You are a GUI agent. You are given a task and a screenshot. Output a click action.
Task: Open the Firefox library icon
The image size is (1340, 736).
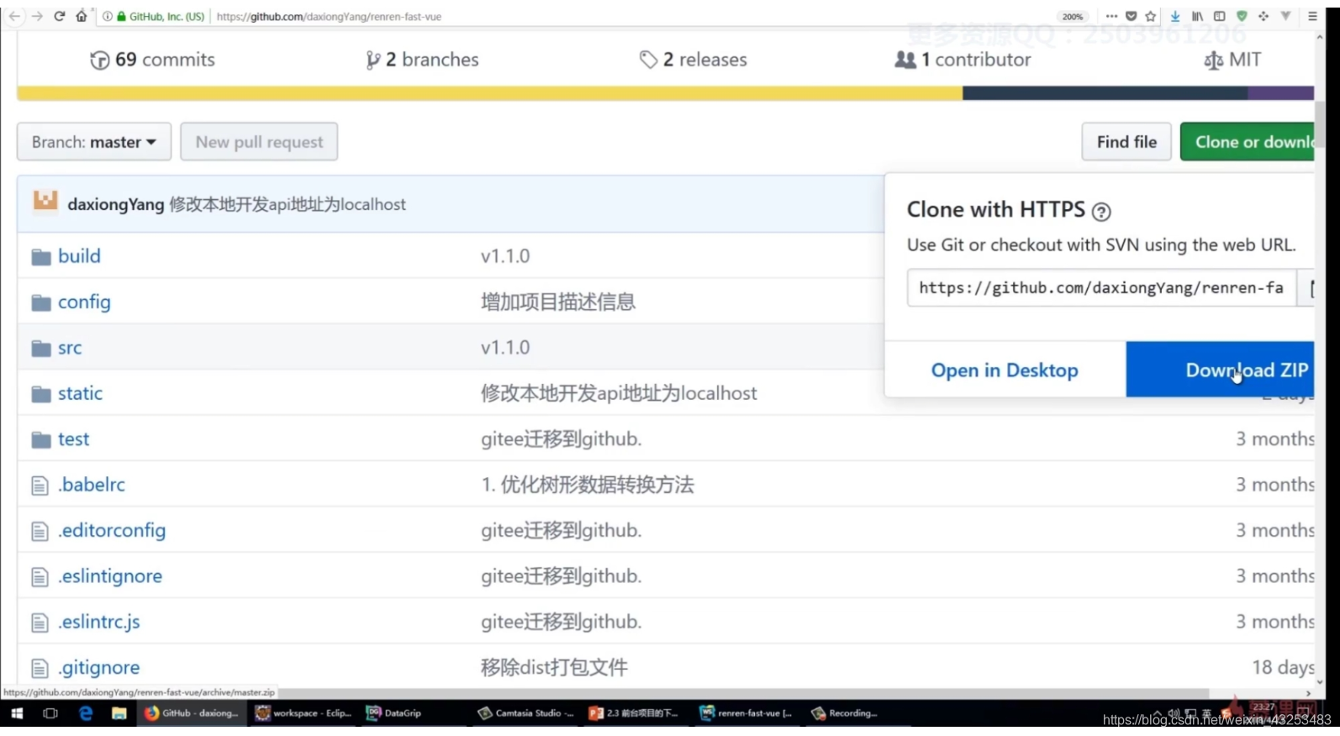pos(1197,16)
